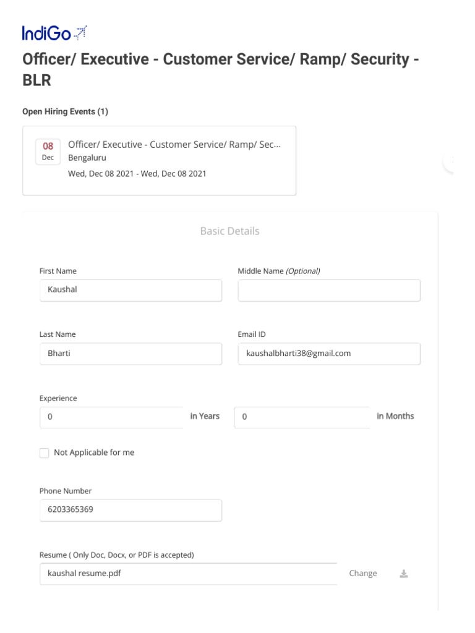Click the Last Name field containing Bharti
The image size is (475, 633).
click(x=131, y=354)
